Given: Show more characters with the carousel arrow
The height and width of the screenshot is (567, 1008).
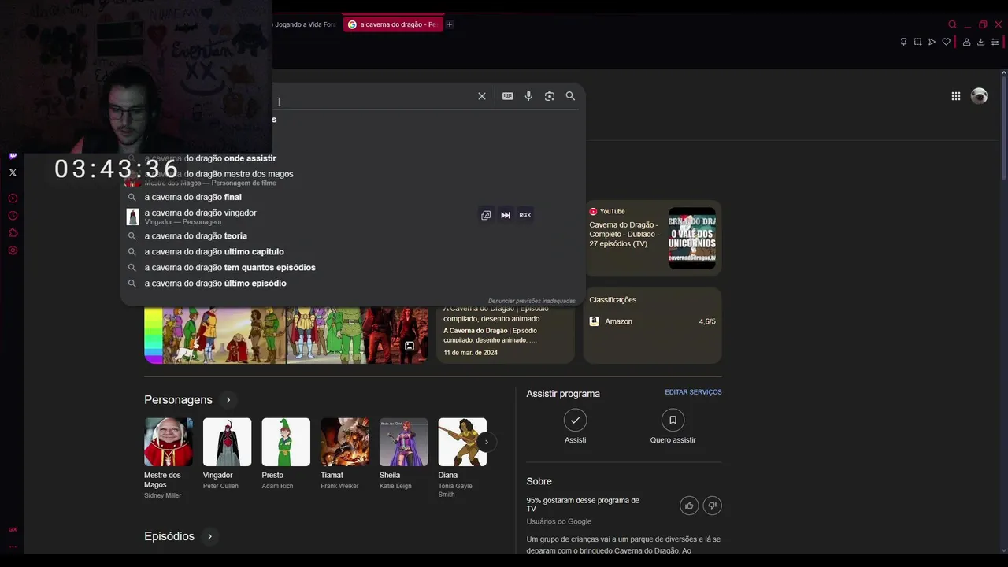Looking at the screenshot, I should click(x=486, y=442).
